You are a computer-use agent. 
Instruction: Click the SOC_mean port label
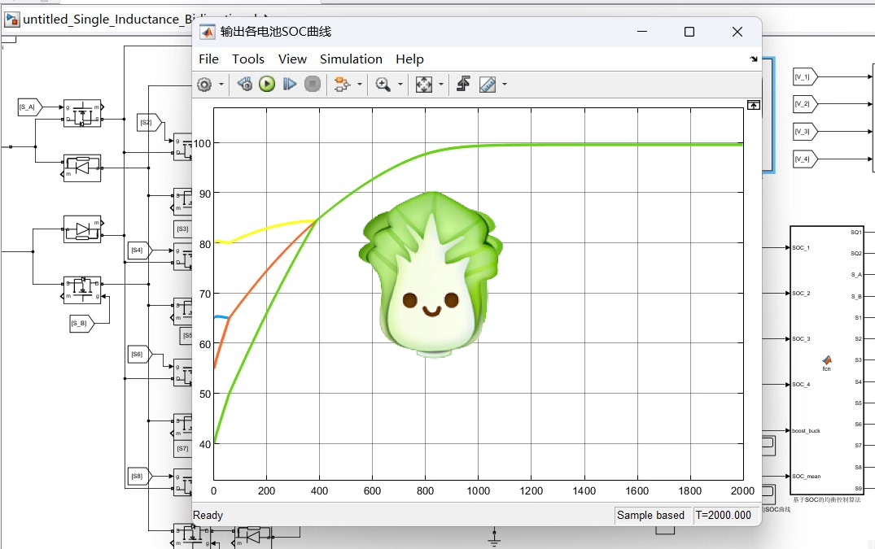(807, 476)
